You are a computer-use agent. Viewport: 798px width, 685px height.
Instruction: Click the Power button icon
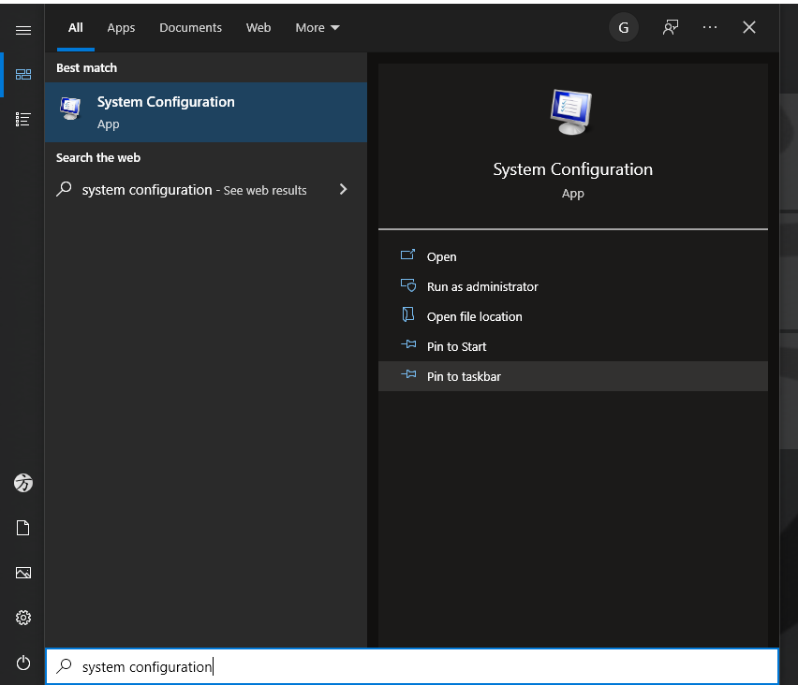coord(23,663)
